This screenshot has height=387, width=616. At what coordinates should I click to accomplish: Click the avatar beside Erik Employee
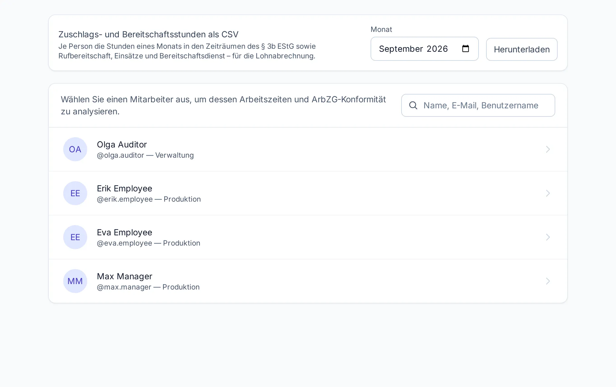click(x=75, y=193)
